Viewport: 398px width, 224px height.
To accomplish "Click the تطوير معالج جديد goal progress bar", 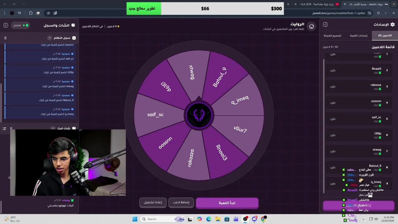I will point(206,8).
